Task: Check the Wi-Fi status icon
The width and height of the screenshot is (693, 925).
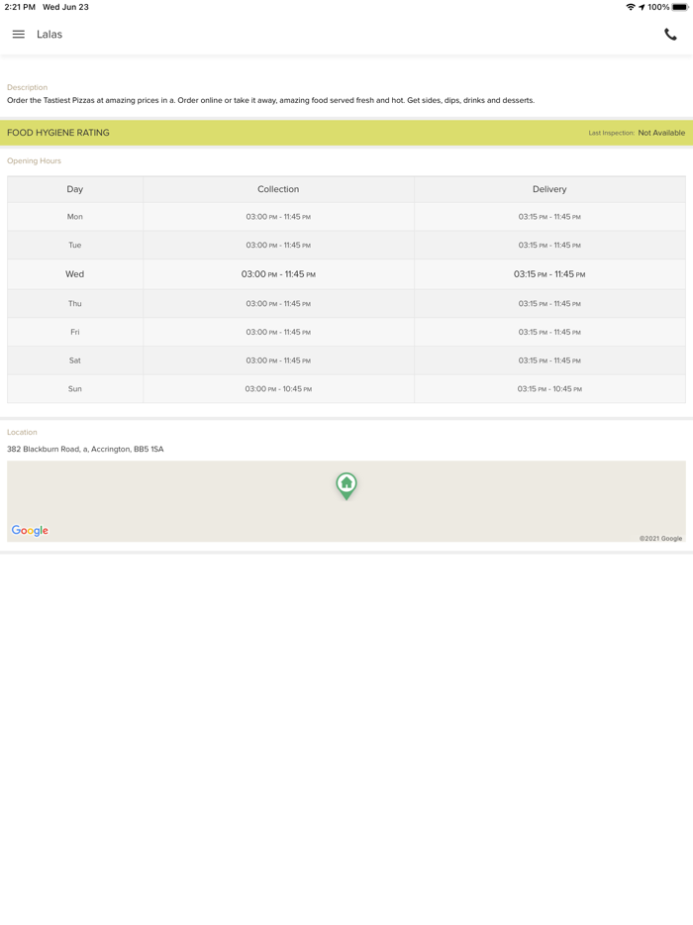Action: (x=631, y=7)
